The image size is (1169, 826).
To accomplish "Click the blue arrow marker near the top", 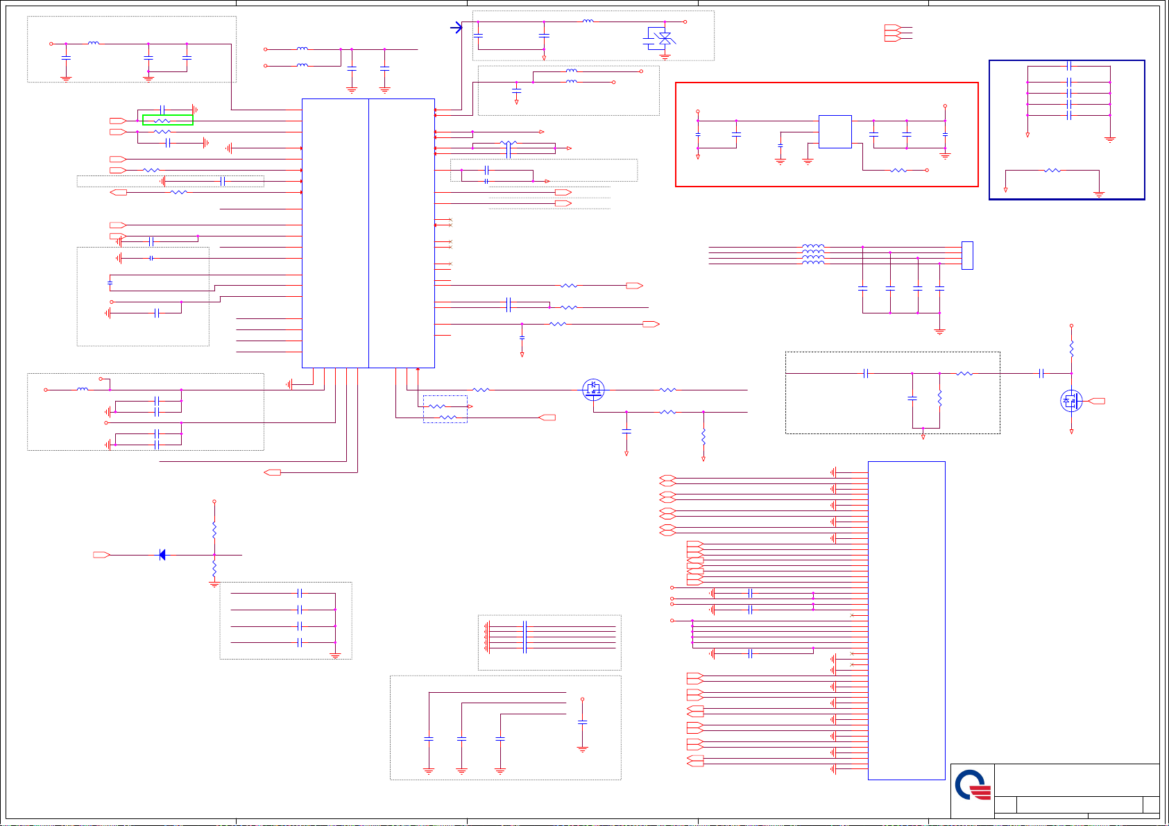I will tap(456, 28).
